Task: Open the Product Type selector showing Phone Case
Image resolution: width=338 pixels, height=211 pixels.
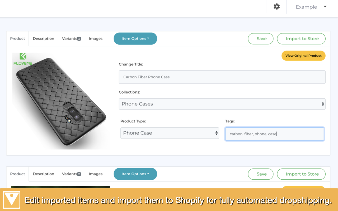Action: pyautogui.click(x=170, y=133)
